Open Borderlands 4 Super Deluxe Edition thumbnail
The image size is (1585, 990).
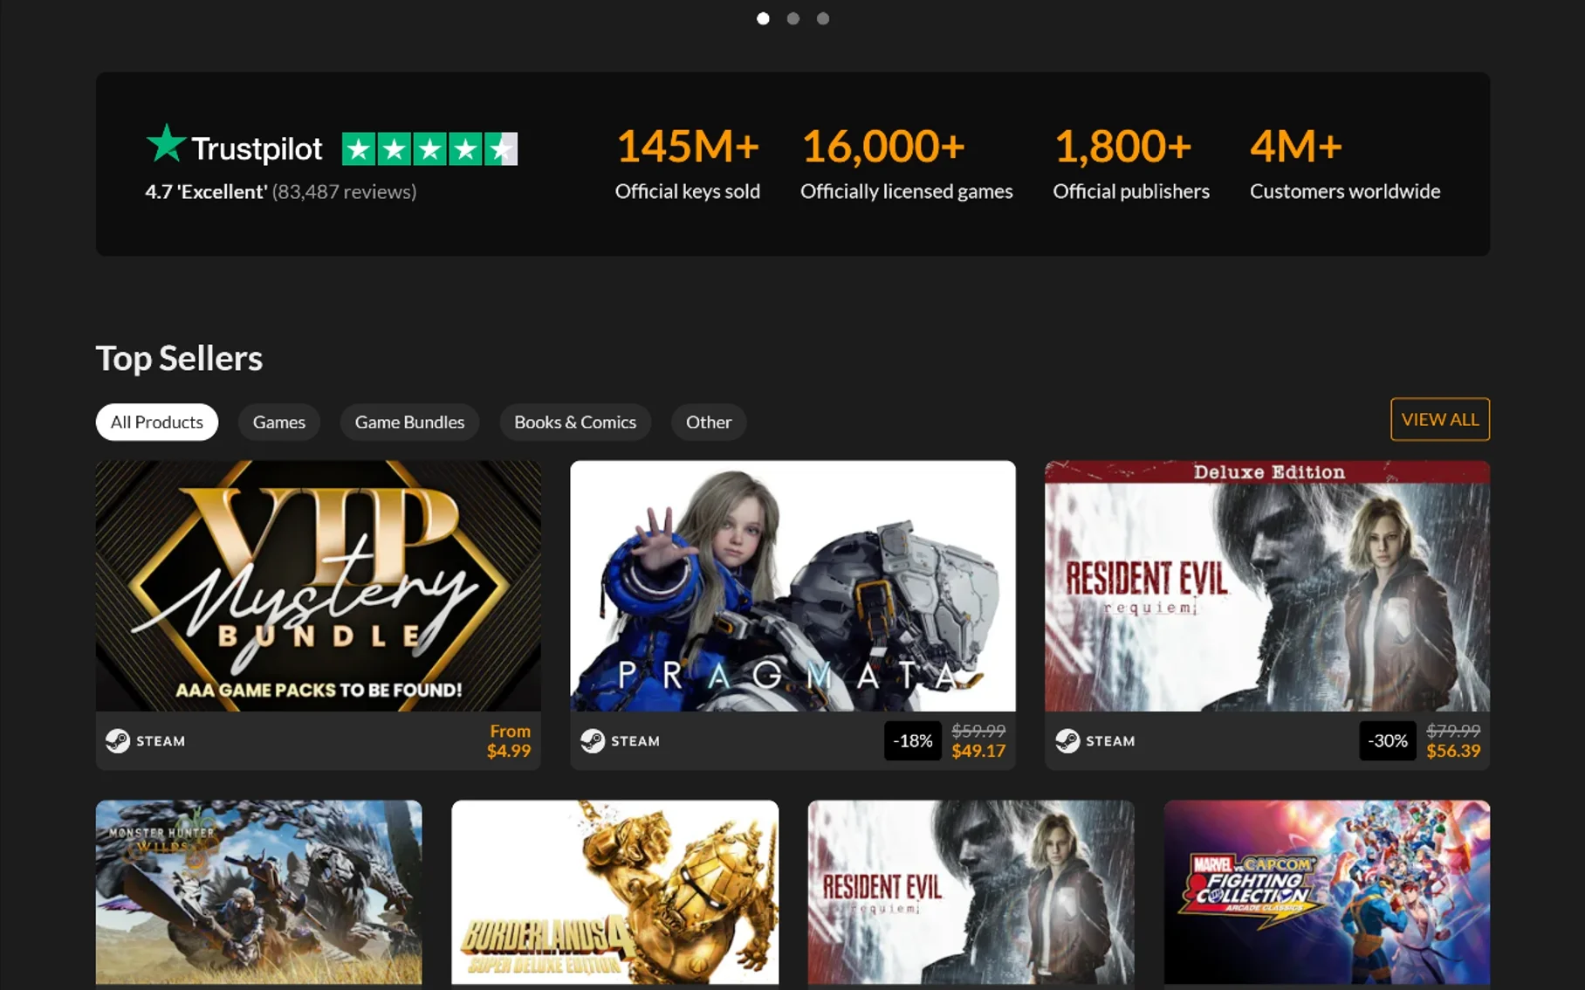615,892
